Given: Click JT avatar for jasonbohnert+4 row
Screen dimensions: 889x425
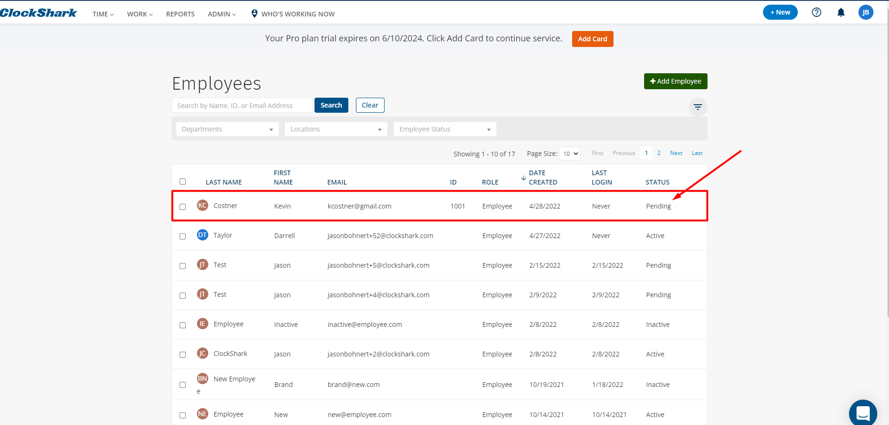Looking at the screenshot, I should point(203,294).
